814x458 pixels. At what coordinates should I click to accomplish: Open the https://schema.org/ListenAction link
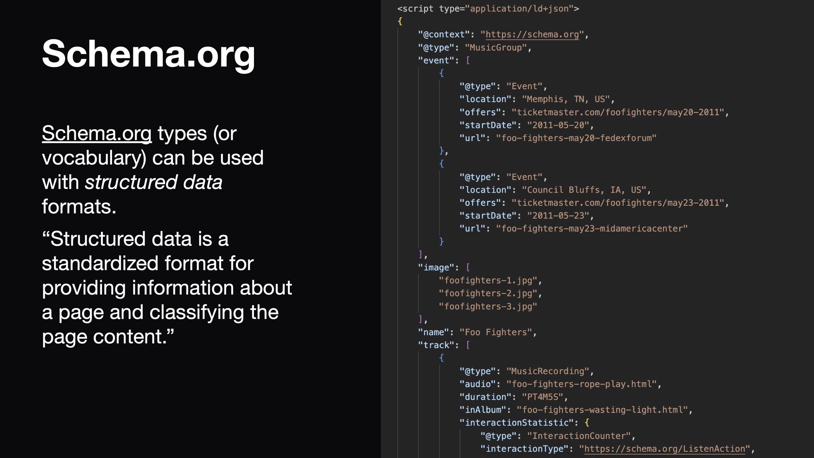click(x=665, y=449)
